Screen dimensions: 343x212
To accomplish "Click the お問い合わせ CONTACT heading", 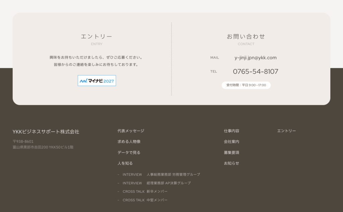I will (246, 37).
